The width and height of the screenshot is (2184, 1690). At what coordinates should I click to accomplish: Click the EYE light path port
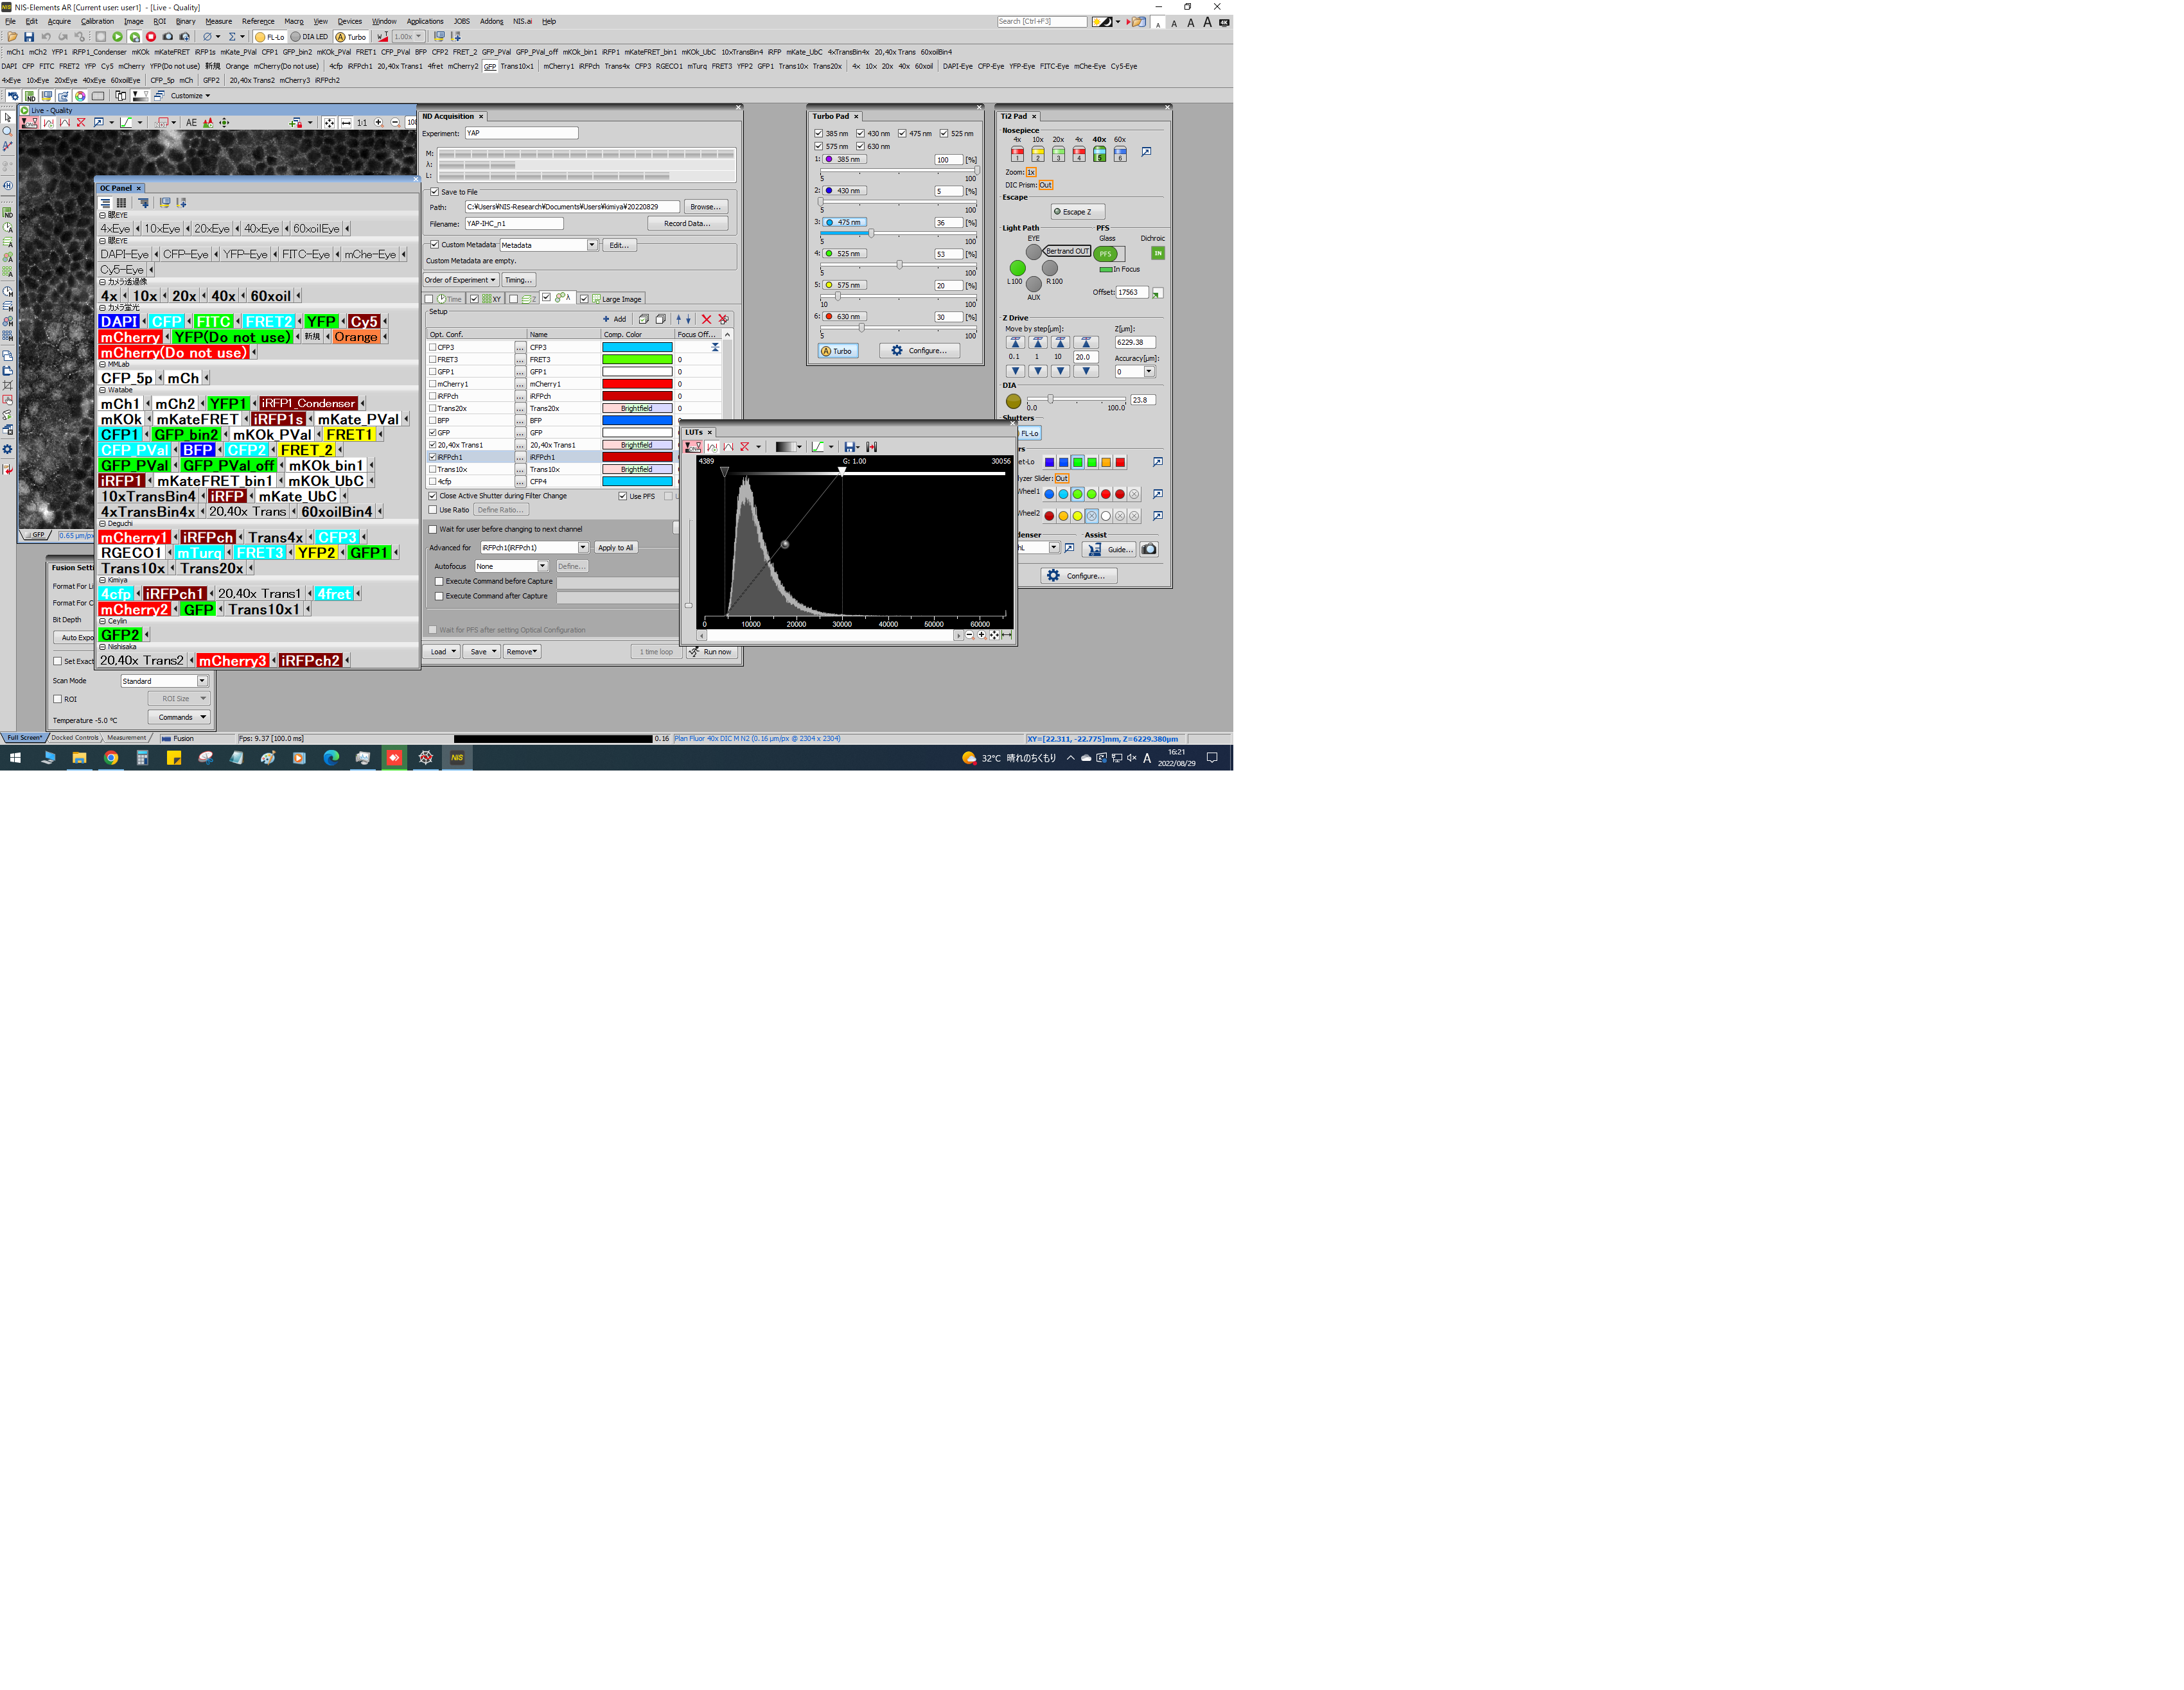(1034, 252)
